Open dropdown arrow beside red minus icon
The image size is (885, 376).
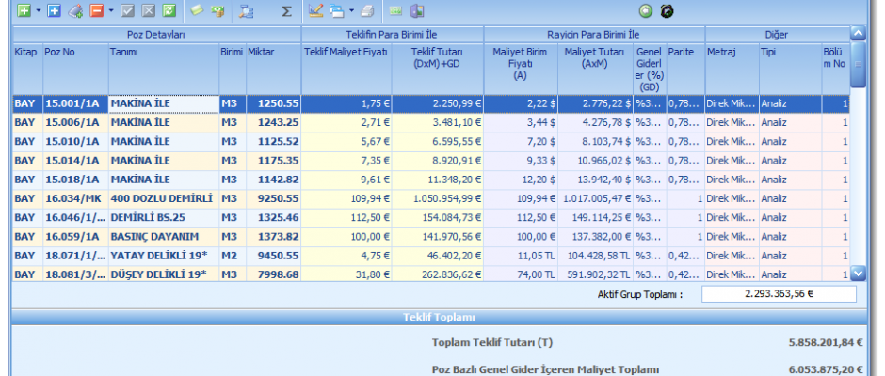[x=111, y=11]
